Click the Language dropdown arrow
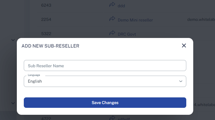Screen dimensions: 215x120 tap(181, 81)
